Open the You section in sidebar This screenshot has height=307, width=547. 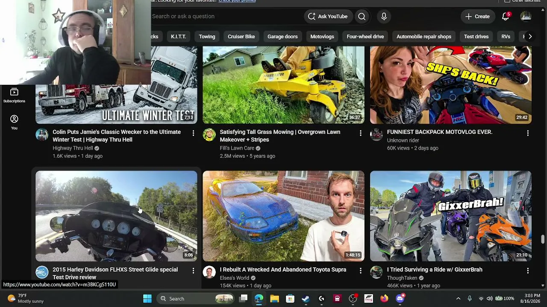14,122
